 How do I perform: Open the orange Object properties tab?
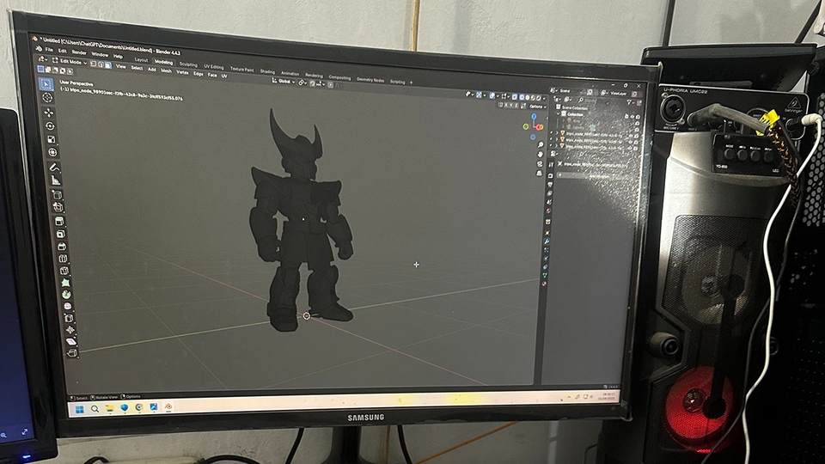coord(547,233)
